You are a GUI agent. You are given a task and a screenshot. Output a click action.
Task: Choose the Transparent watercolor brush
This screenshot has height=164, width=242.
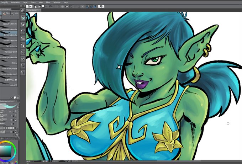point(9,28)
